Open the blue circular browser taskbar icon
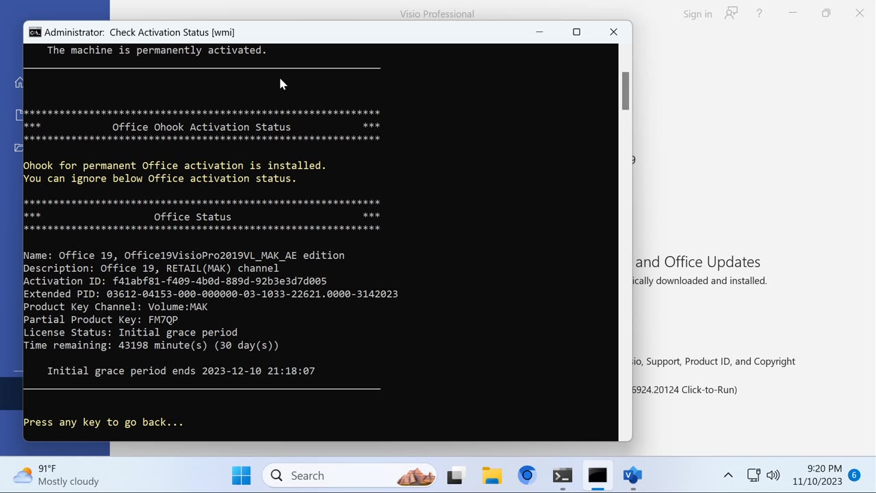Screen dimensions: 876x493 pyautogui.click(x=527, y=475)
